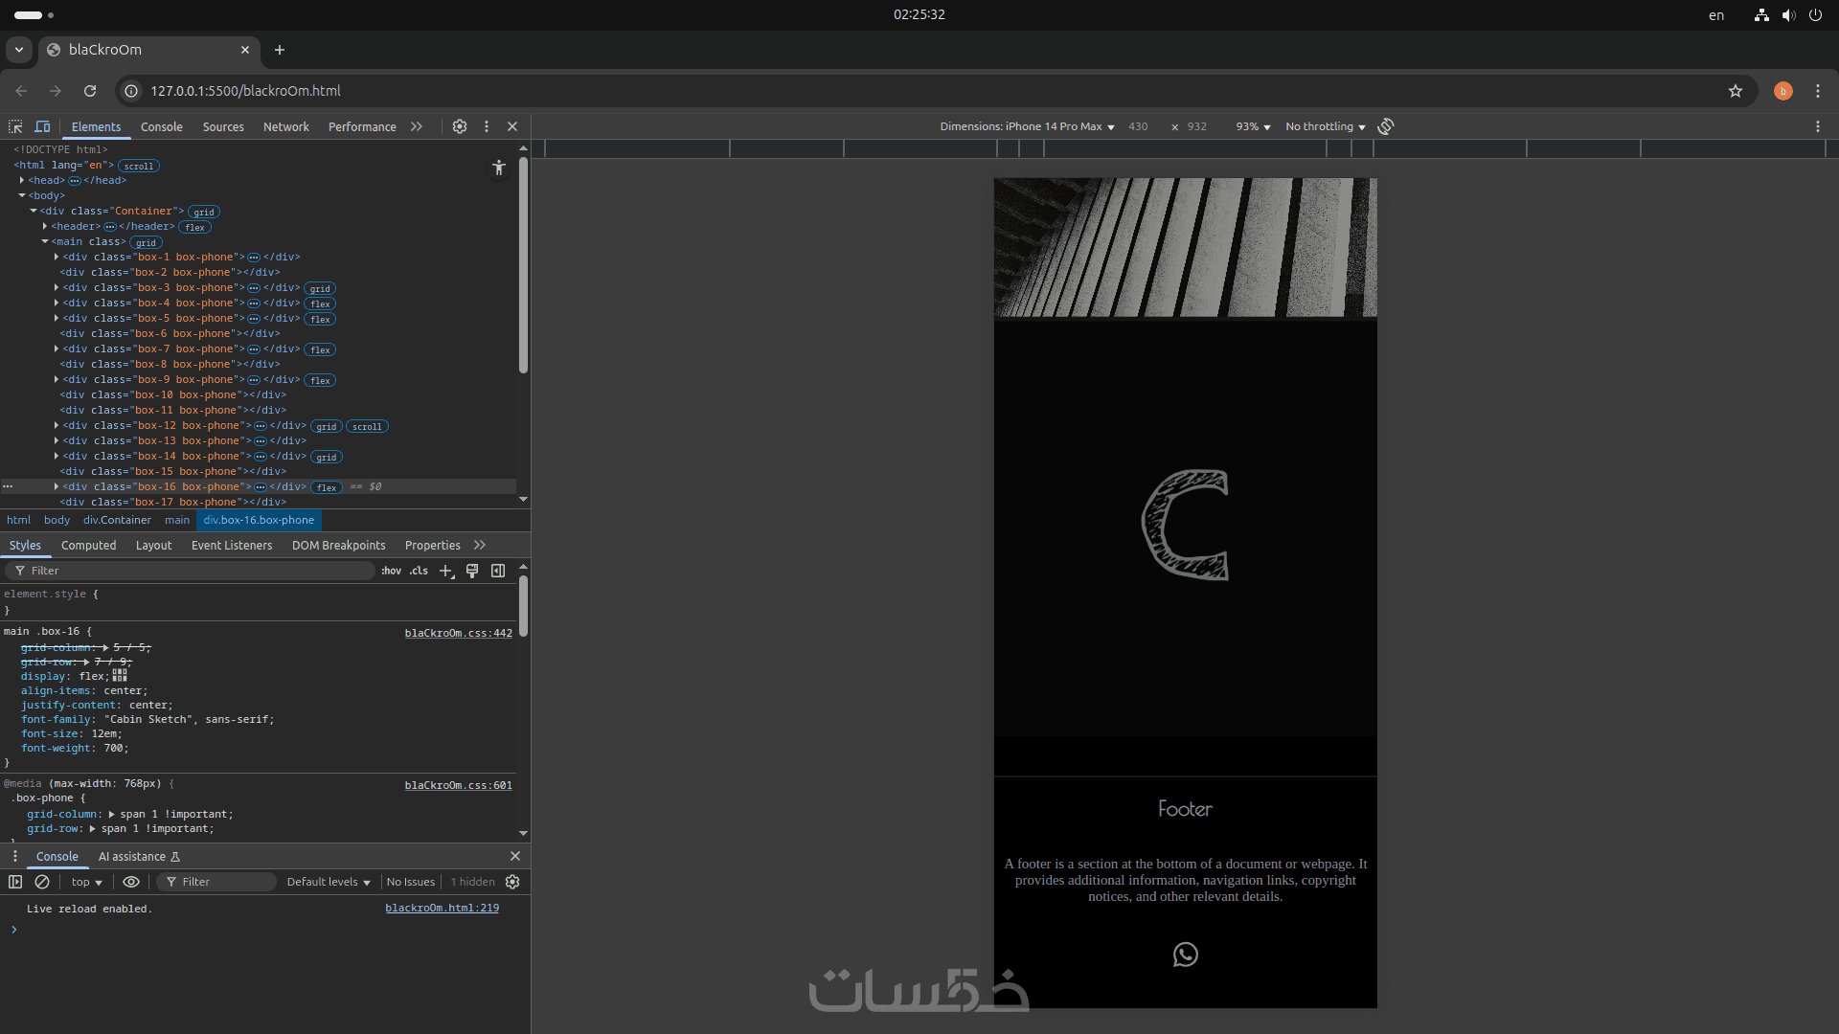
Task: Click the new style rule plus icon
Action: pos(445,571)
